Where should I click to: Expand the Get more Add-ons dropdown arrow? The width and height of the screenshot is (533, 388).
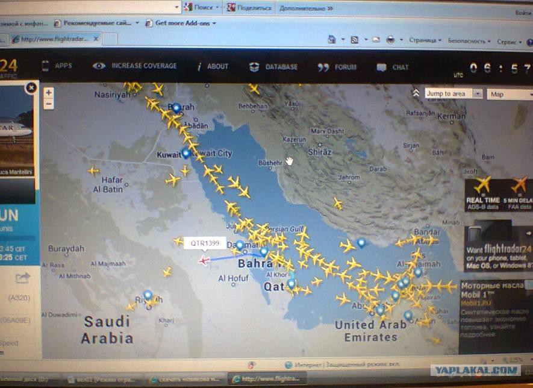[x=214, y=23]
